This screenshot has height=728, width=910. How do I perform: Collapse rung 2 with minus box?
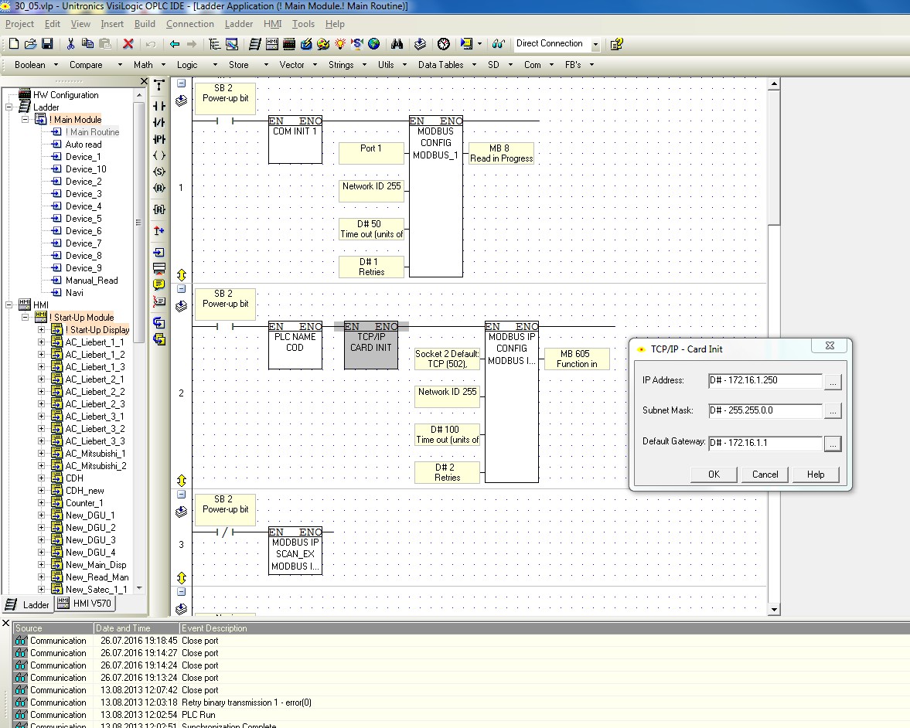(x=182, y=289)
